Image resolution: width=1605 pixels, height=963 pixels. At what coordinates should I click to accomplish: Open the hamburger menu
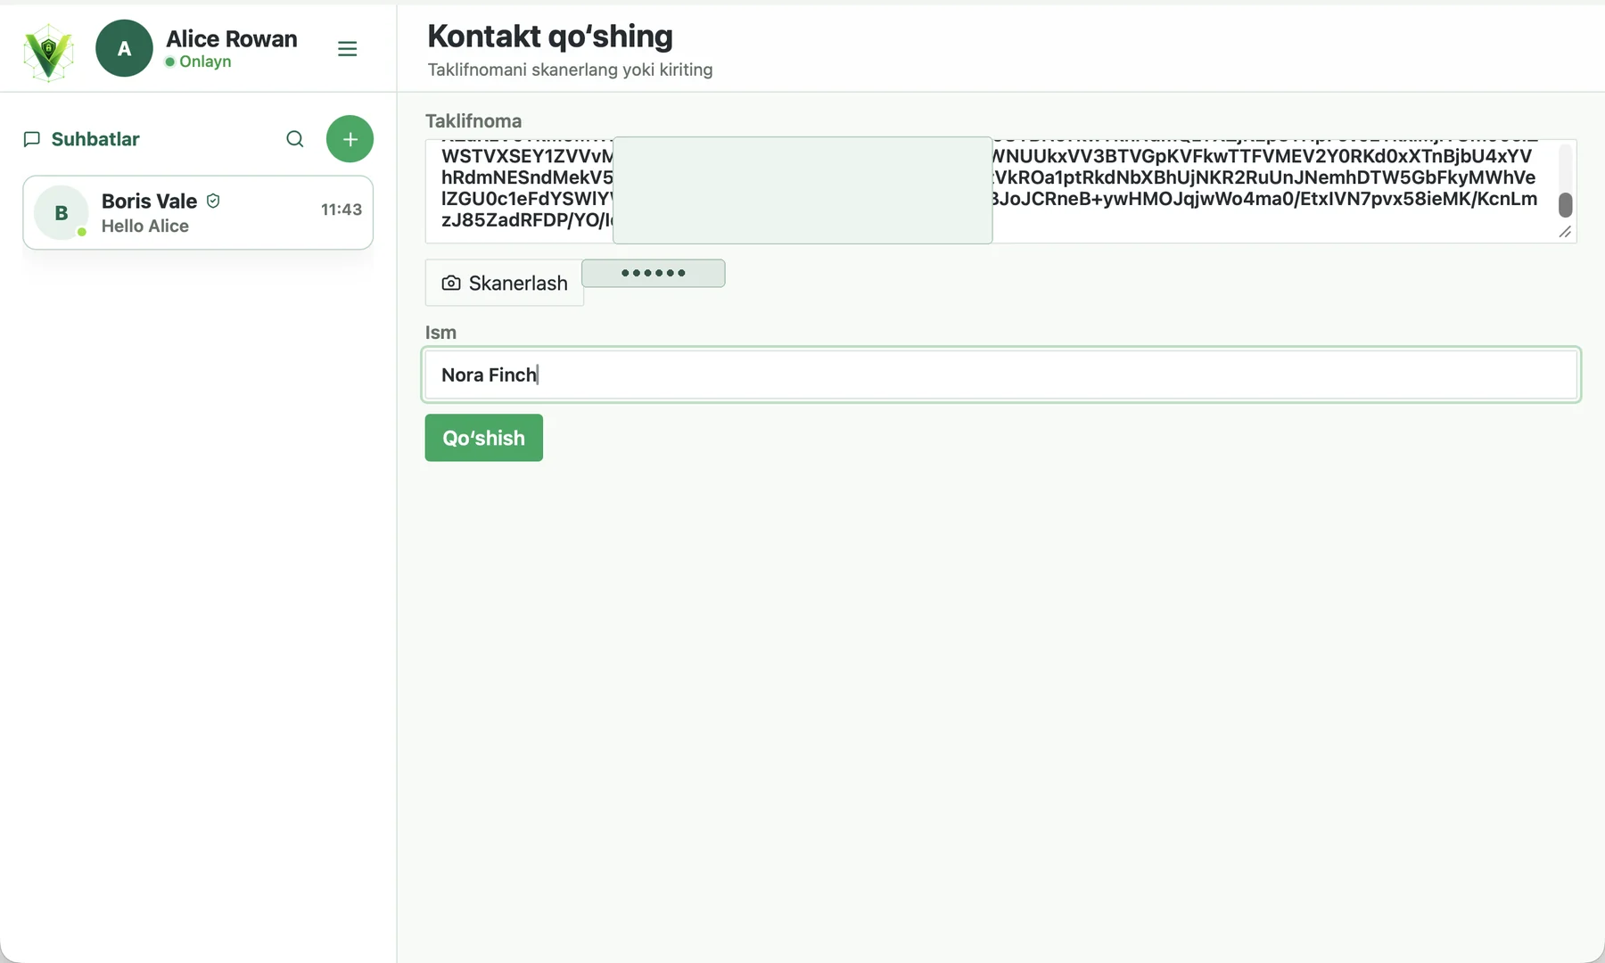pos(348,49)
